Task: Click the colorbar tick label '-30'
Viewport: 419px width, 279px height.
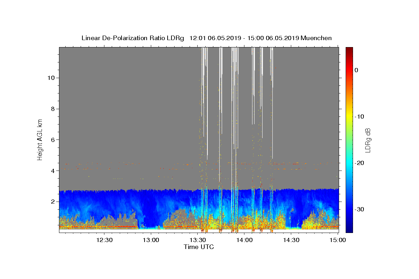Action: [x=359, y=209]
